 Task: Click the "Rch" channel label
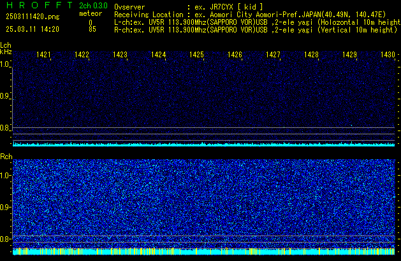pos(6,157)
